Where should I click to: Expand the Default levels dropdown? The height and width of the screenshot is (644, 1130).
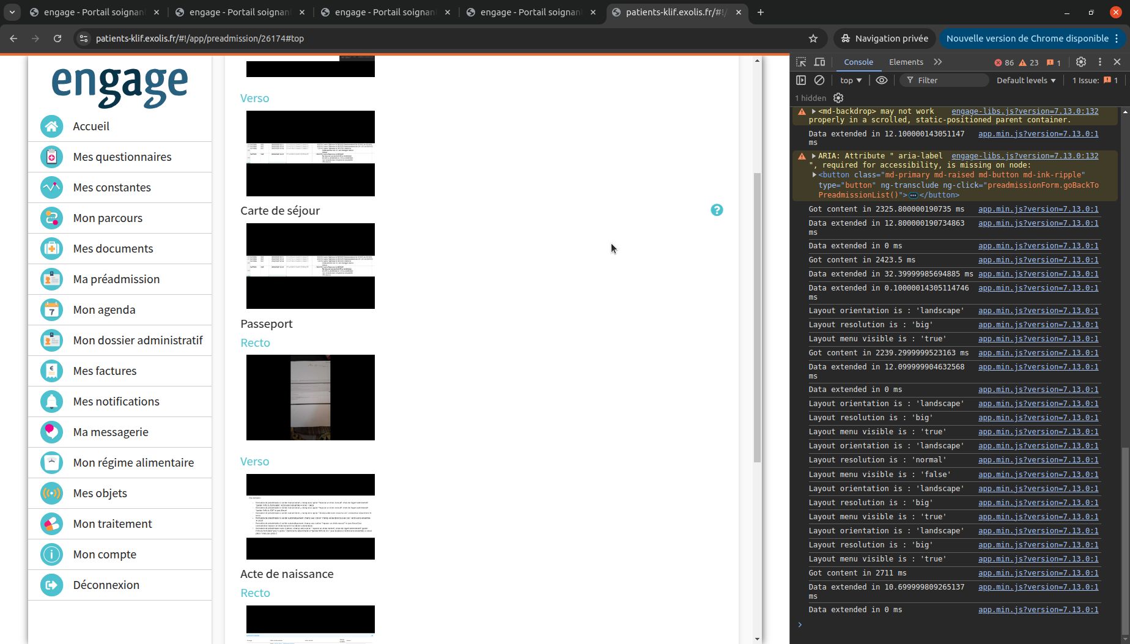point(1025,80)
